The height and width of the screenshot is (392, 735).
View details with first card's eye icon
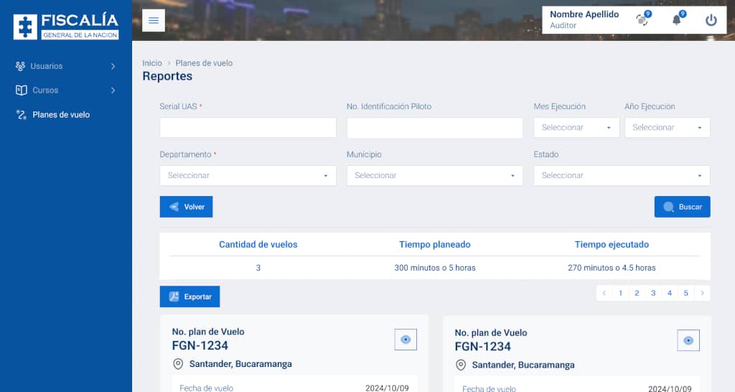tap(406, 340)
